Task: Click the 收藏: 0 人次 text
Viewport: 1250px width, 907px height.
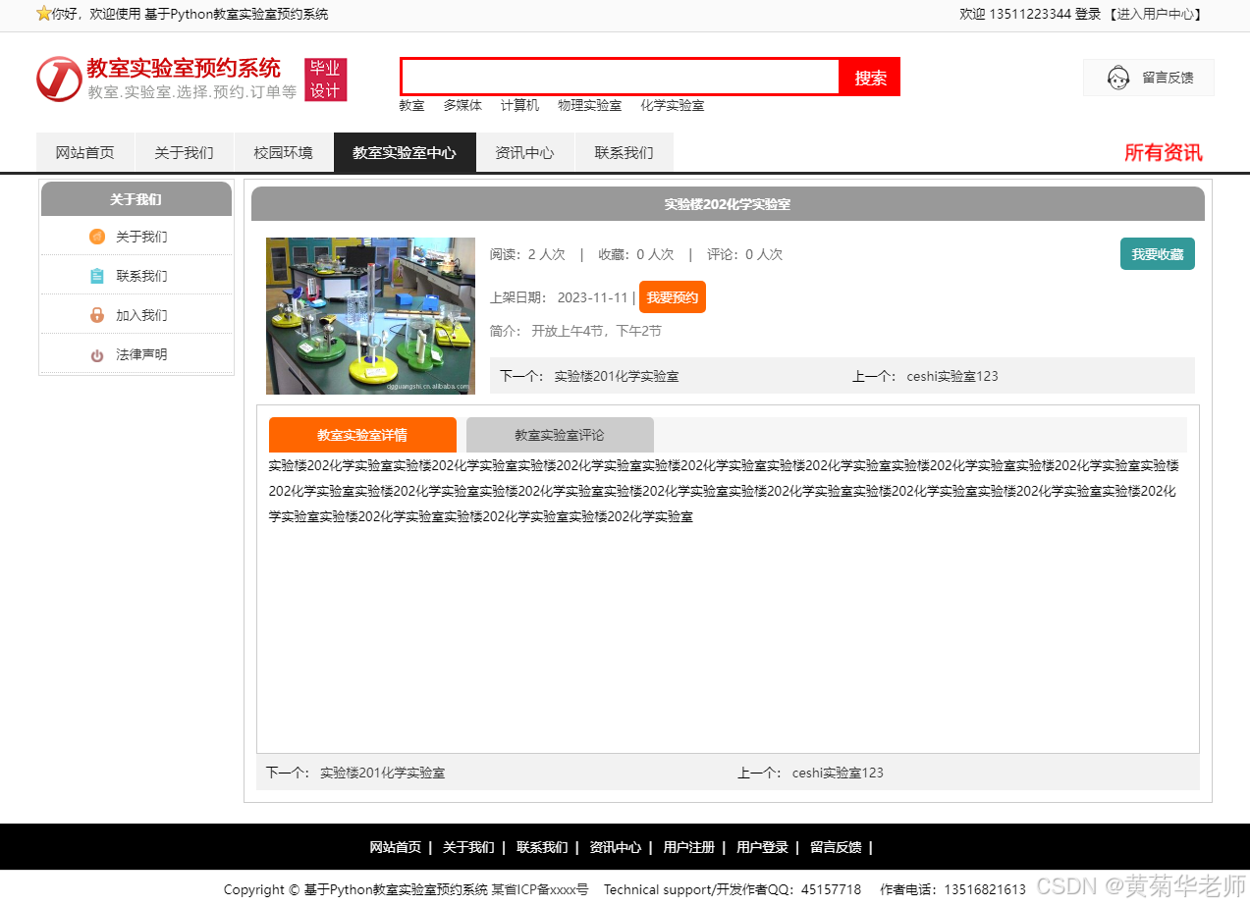Action: tap(636, 254)
